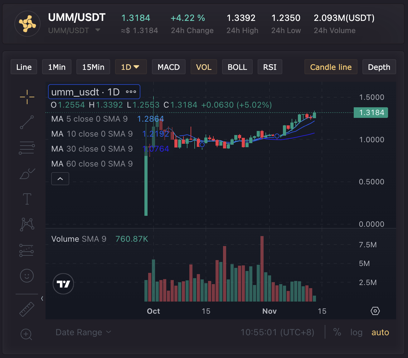Select the MA 30 close indicator legend
Viewport: 408px width, 358px height.
point(92,149)
